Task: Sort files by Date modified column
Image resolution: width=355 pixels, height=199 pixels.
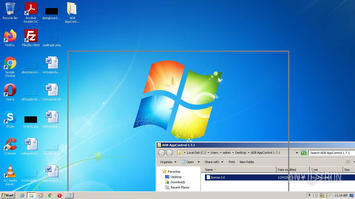Action: tap(293, 170)
